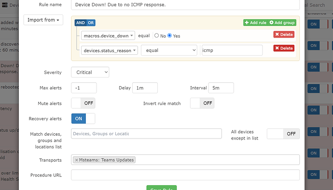Select the AND condition tab

[x=81, y=23]
